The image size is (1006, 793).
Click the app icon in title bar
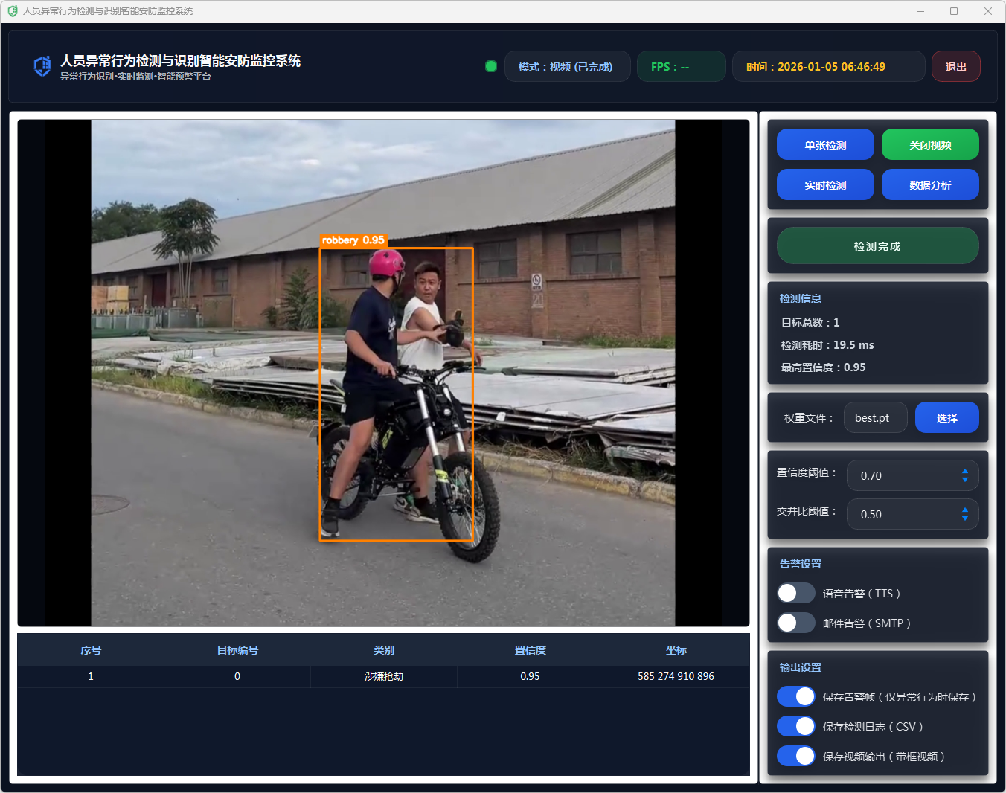pos(12,11)
